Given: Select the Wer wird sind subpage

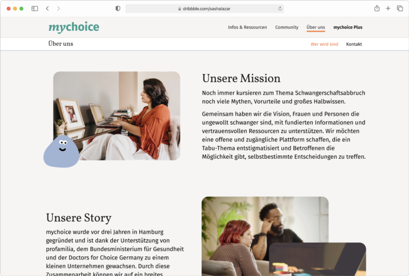Looking at the screenshot, I should 324,44.
